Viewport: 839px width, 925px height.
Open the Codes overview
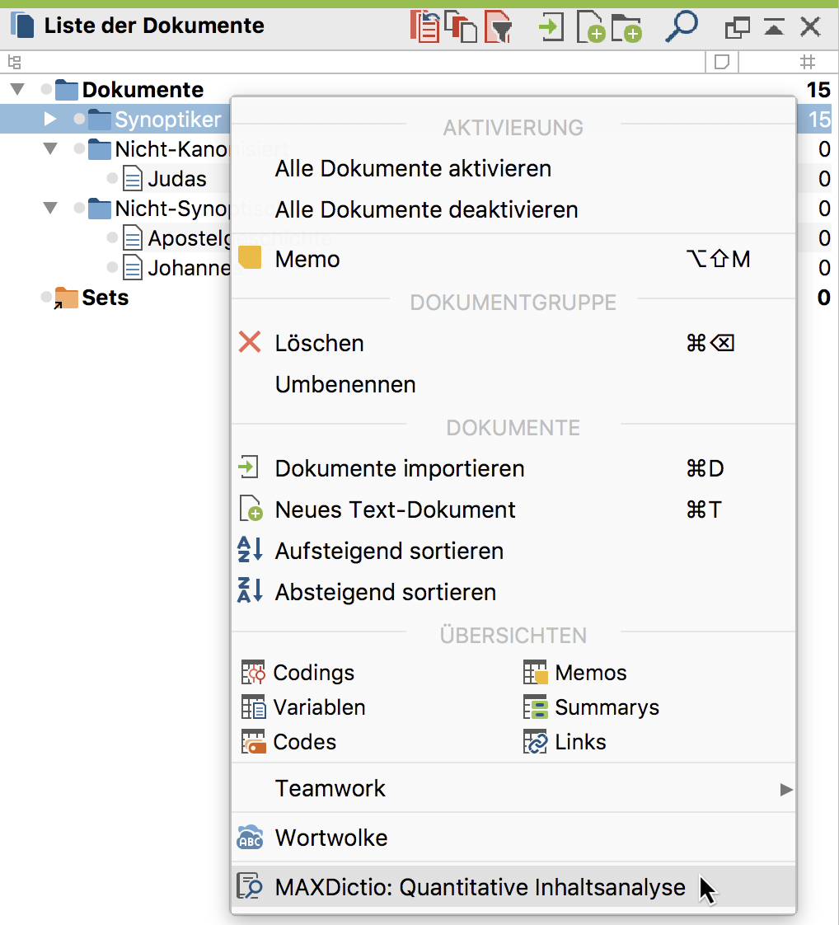[x=289, y=742]
